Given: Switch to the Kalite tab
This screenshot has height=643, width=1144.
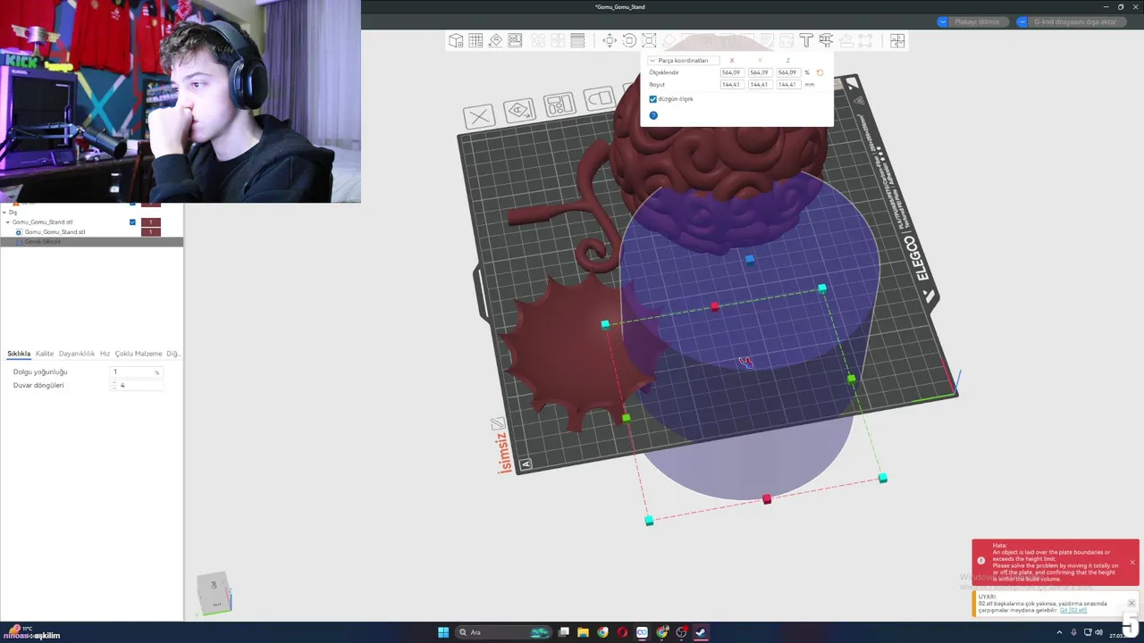Looking at the screenshot, I should 45,354.
